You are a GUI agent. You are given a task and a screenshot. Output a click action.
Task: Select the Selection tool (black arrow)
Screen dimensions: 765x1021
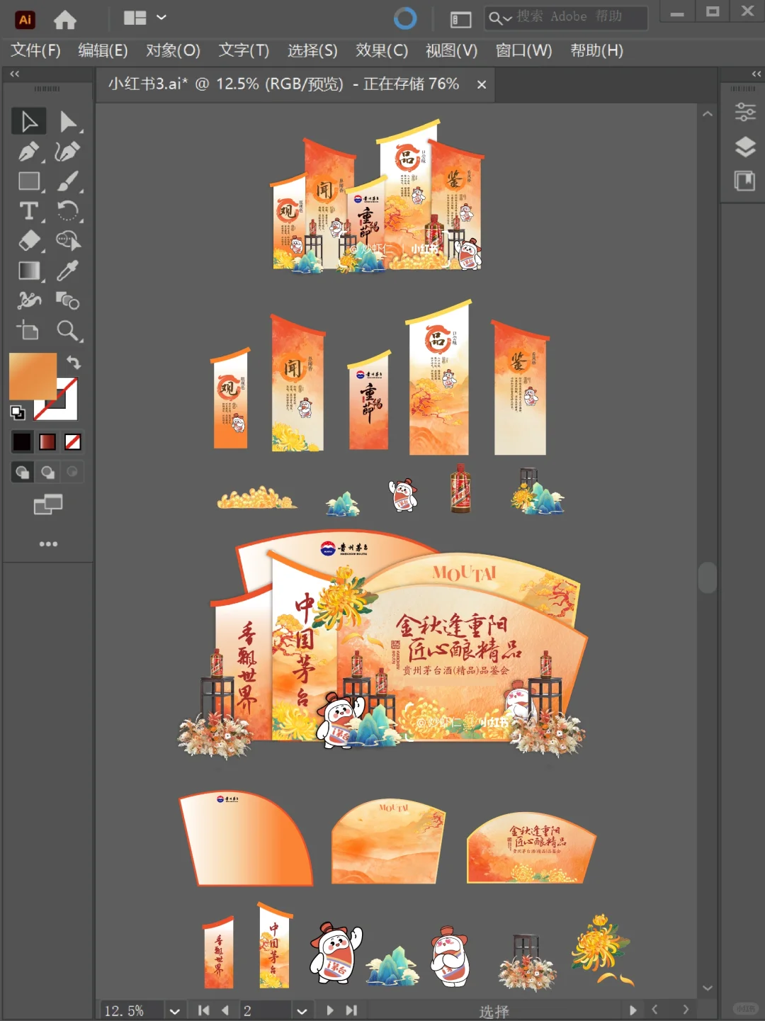[29, 121]
